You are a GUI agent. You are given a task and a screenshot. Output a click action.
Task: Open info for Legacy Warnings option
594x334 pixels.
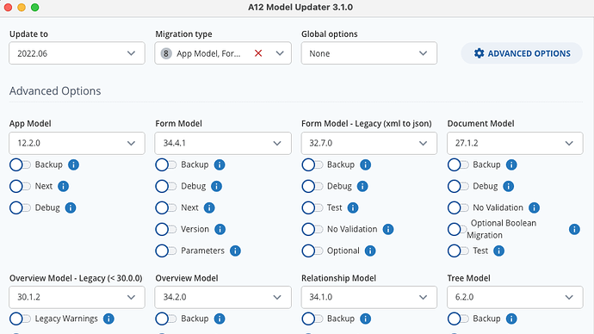108,319
